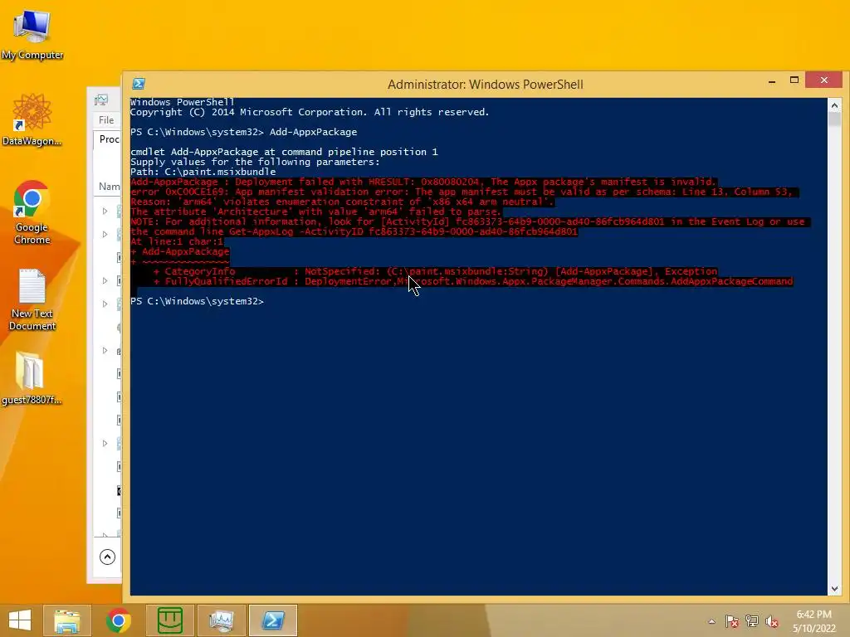Open New Text Document file
850x637 pixels.
[32, 299]
